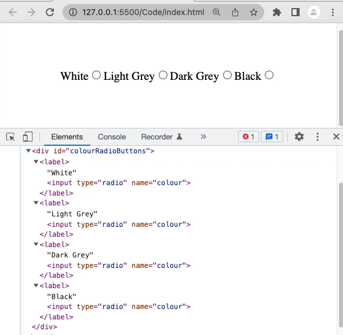Select the White radio button

tap(96, 75)
